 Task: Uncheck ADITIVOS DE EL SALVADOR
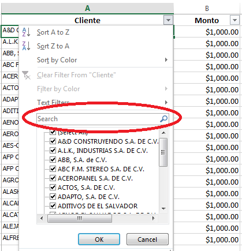[x=53, y=206]
